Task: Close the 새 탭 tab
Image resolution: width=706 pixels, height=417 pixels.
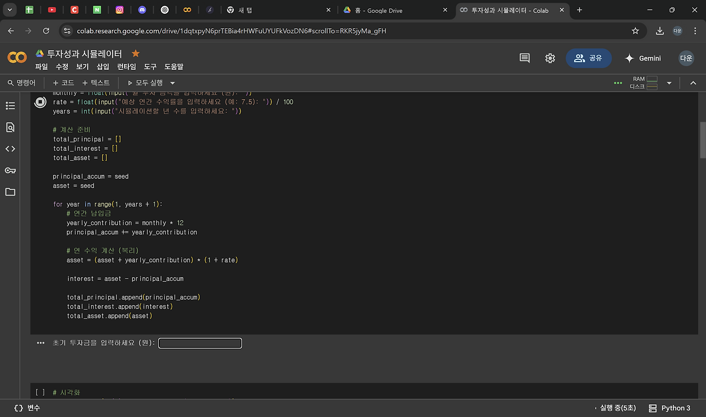Action: 328,10
